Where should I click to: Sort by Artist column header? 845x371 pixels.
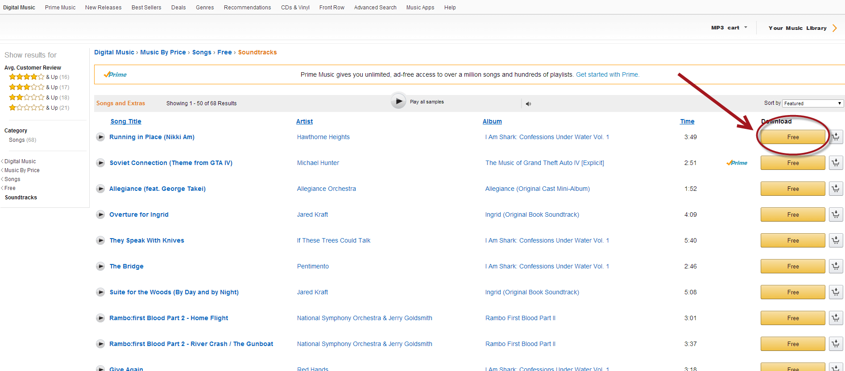304,121
